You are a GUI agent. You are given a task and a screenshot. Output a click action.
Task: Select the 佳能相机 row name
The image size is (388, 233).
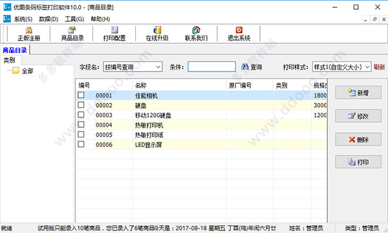tap(146, 96)
